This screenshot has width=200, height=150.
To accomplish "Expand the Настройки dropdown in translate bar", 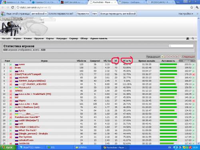I will [x=186, y=14].
